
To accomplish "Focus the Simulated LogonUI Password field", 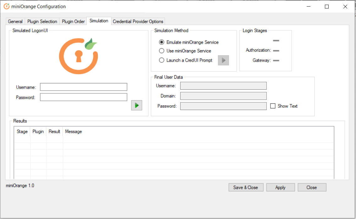I will [x=84, y=97].
